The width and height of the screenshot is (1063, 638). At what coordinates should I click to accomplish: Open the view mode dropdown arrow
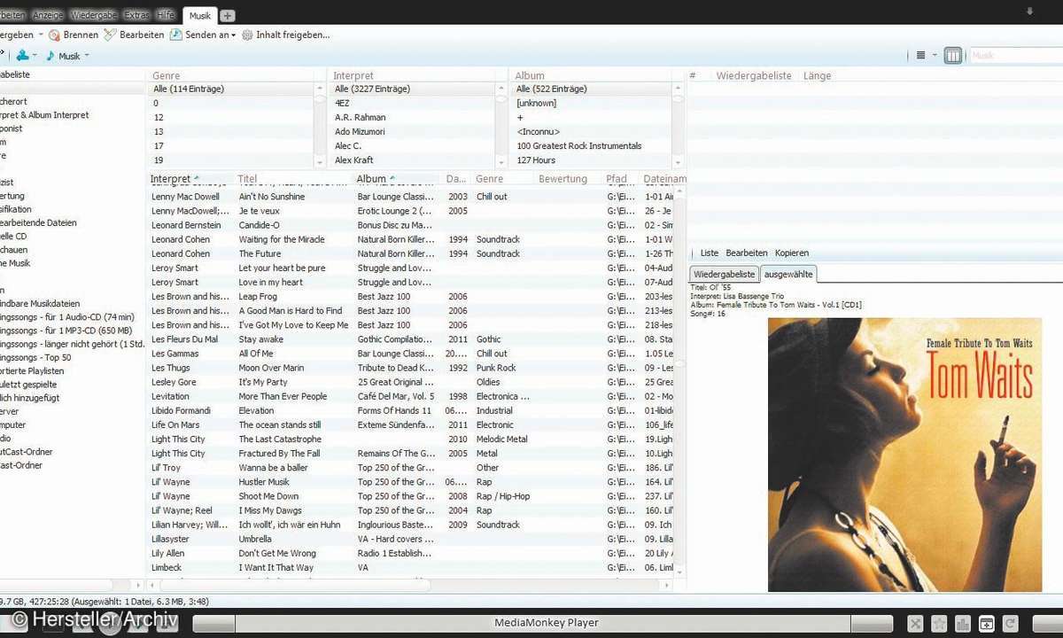[x=934, y=55]
